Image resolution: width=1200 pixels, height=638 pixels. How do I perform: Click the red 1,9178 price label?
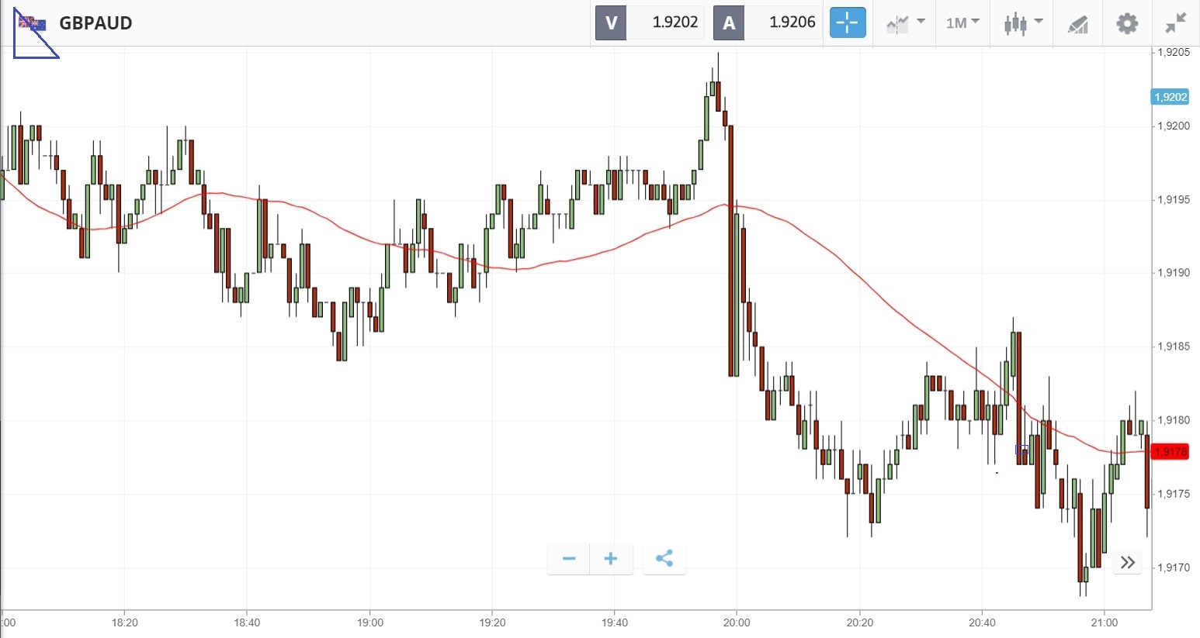click(x=1171, y=452)
